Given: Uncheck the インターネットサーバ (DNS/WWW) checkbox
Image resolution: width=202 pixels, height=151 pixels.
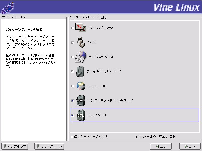Looking at the screenshot, I should (x=72, y=101).
